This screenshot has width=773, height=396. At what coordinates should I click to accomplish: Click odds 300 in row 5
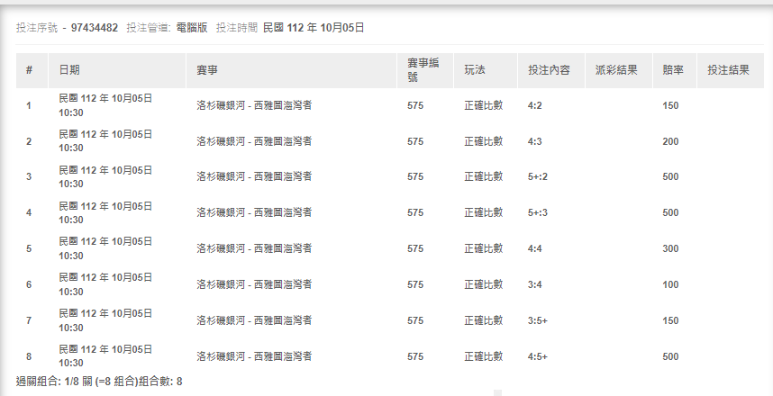[x=670, y=248]
